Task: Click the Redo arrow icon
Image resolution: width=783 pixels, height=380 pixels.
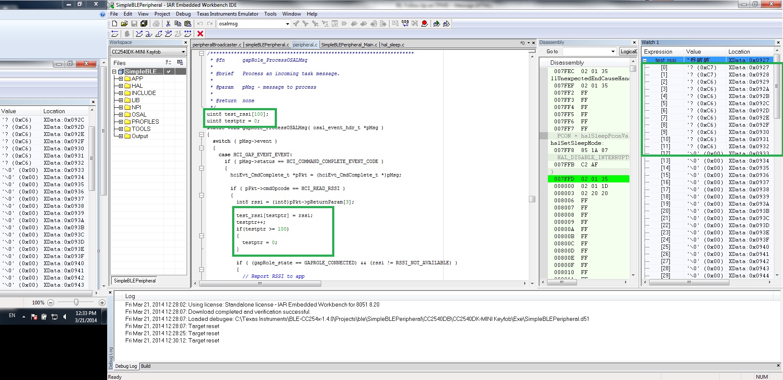Action: [210, 24]
